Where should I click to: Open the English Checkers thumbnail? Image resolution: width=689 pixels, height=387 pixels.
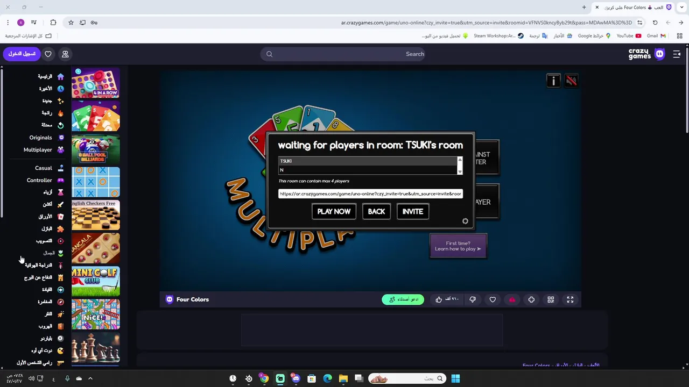coord(96,215)
